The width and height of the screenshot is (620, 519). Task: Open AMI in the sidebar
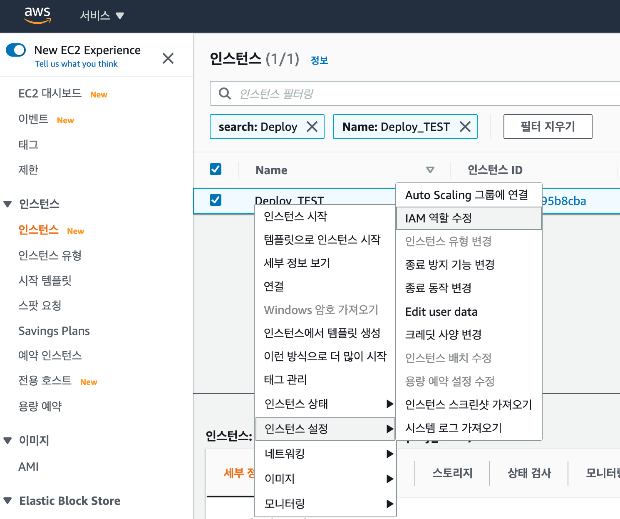pyautogui.click(x=28, y=467)
